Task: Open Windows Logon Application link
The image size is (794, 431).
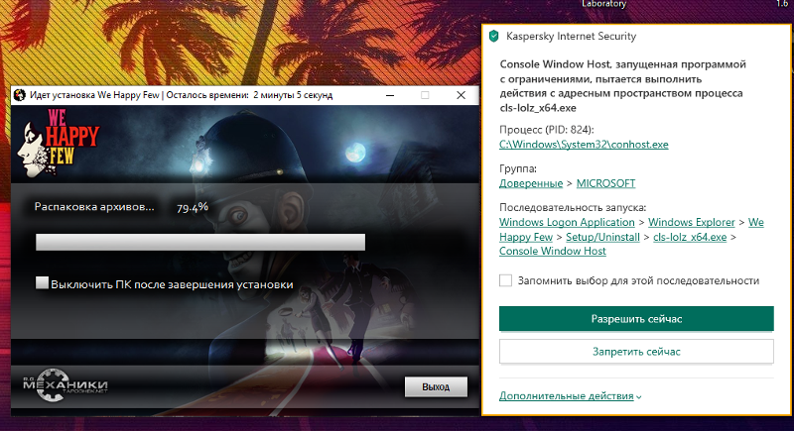Action: [x=567, y=222]
